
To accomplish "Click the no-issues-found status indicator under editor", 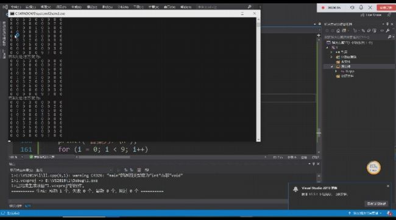I will [42, 157].
